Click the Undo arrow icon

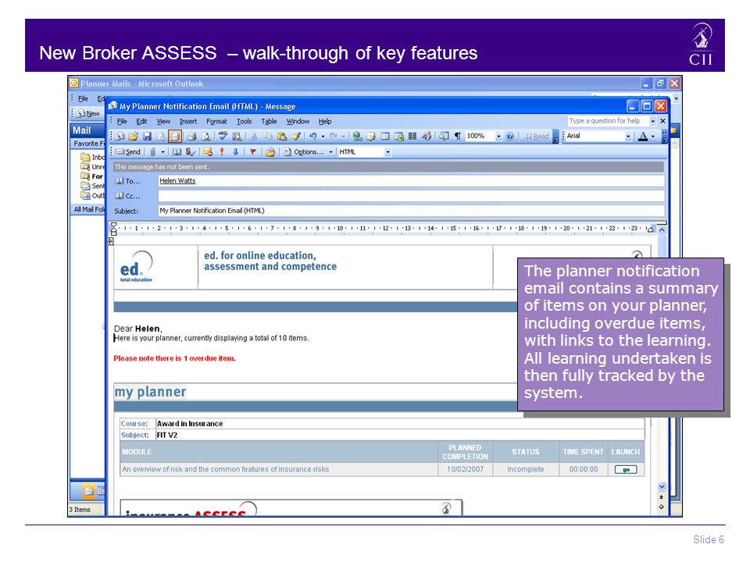pos(312,137)
